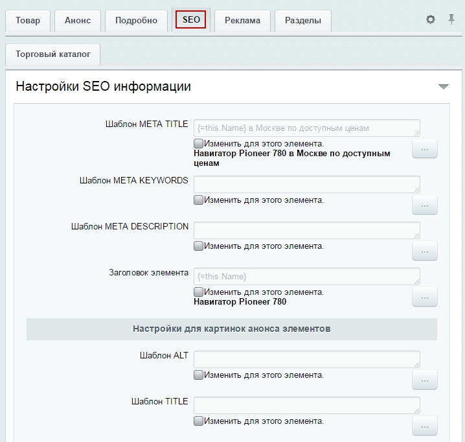Open the Торговый каталог tab

tap(52, 55)
